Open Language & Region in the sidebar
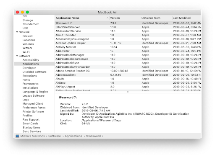 click(35, 92)
